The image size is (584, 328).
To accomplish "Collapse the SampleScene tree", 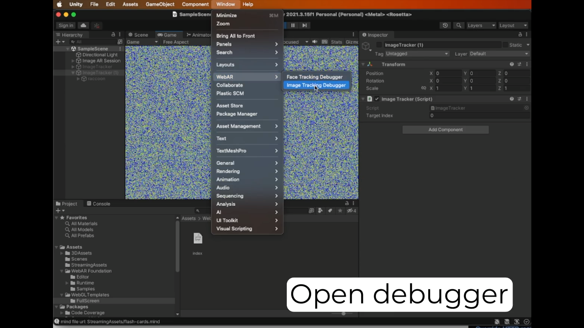I will [68, 49].
